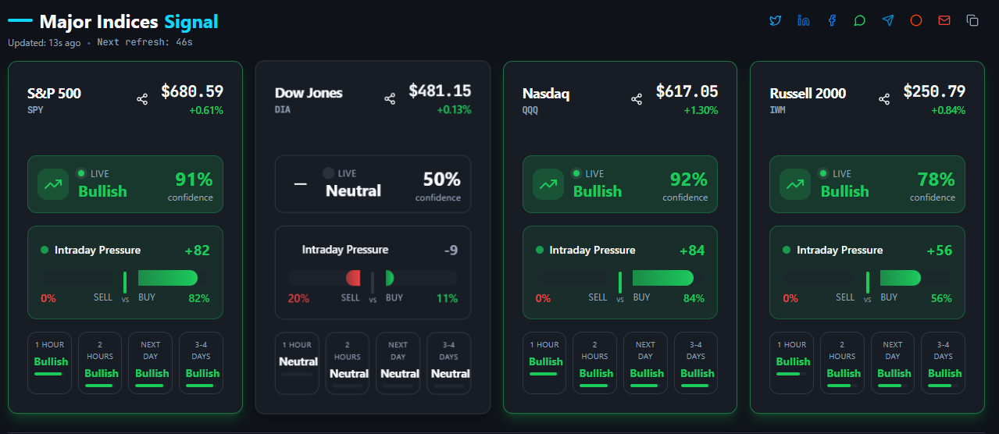Select the Dow Jones 3-4 Days Neutral tile
This screenshot has width=999, height=434.
[x=449, y=363]
